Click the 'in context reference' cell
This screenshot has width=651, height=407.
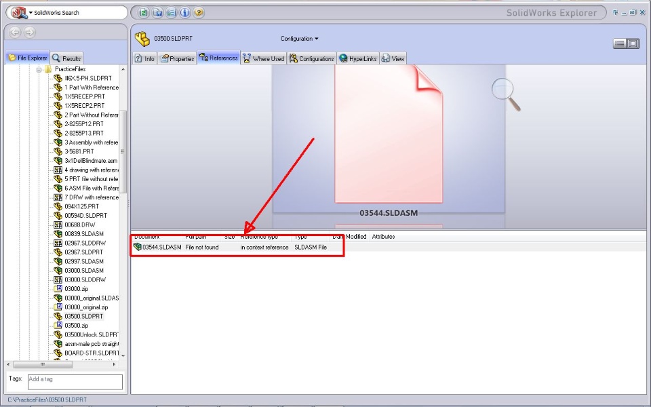coord(264,247)
